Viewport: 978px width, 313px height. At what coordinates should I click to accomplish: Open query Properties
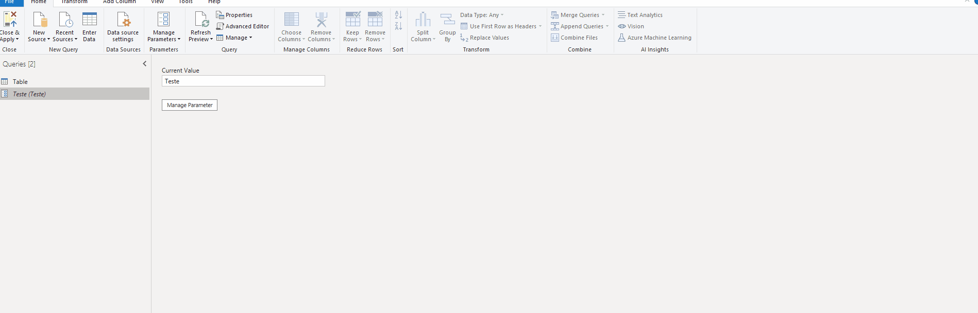(234, 15)
